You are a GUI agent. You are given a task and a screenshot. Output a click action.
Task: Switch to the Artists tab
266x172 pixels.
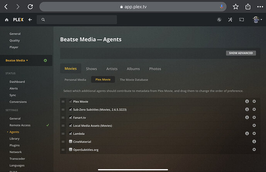(x=112, y=69)
